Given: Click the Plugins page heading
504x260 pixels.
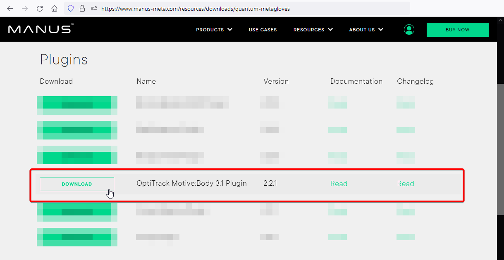Looking at the screenshot, I should click(x=64, y=60).
